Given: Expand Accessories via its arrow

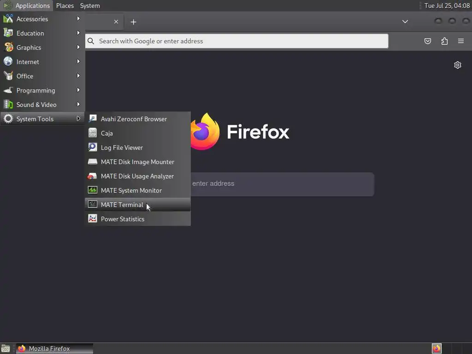Looking at the screenshot, I should [78, 18].
